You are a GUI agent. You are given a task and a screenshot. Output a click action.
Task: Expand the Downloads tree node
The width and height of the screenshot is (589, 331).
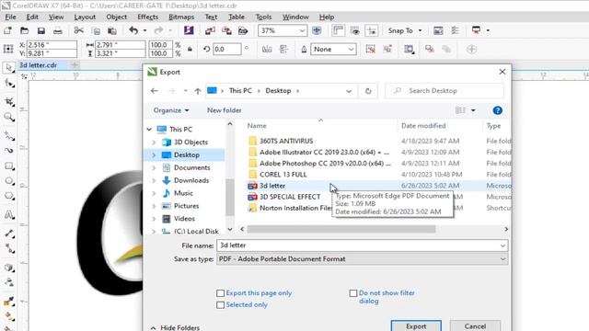154,180
